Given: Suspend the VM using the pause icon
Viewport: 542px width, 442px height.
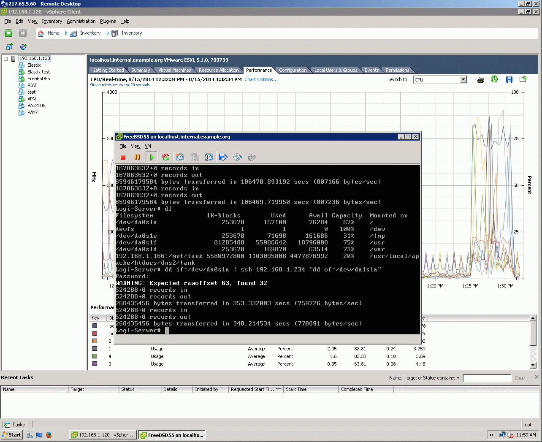Looking at the screenshot, I should [137, 157].
